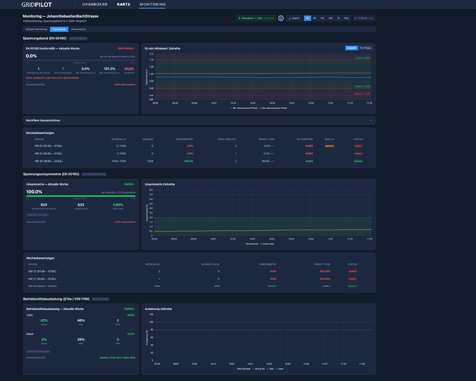Screen dimensions: 476x381
Task: Click the GRIDPILOT logo
Action: tap(37, 4)
